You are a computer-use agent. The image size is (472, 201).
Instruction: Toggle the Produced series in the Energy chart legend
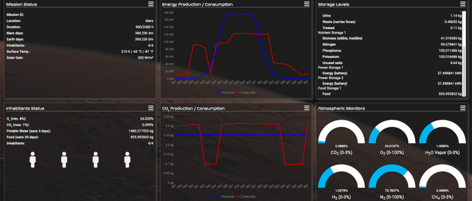[224, 92]
